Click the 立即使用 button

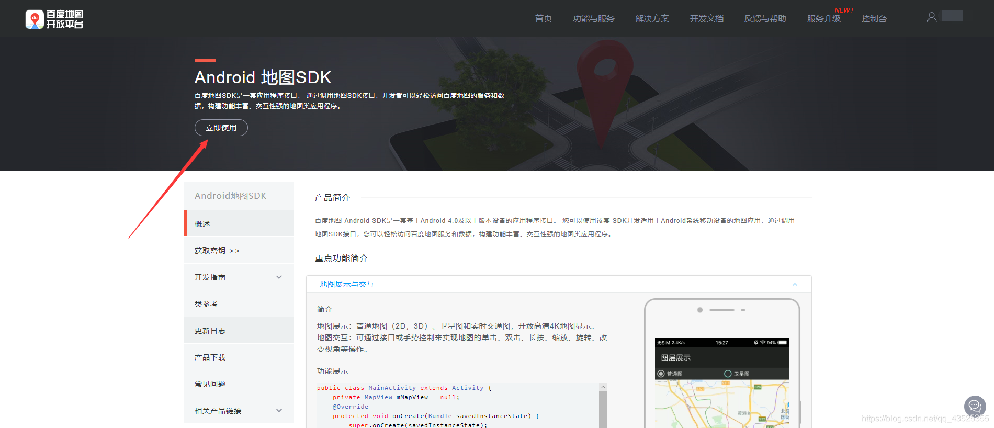coord(221,128)
